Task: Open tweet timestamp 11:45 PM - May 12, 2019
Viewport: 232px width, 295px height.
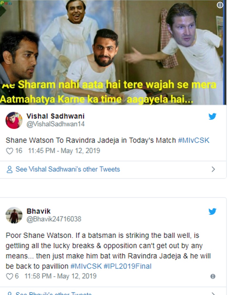Action: [x=64, y=151]
